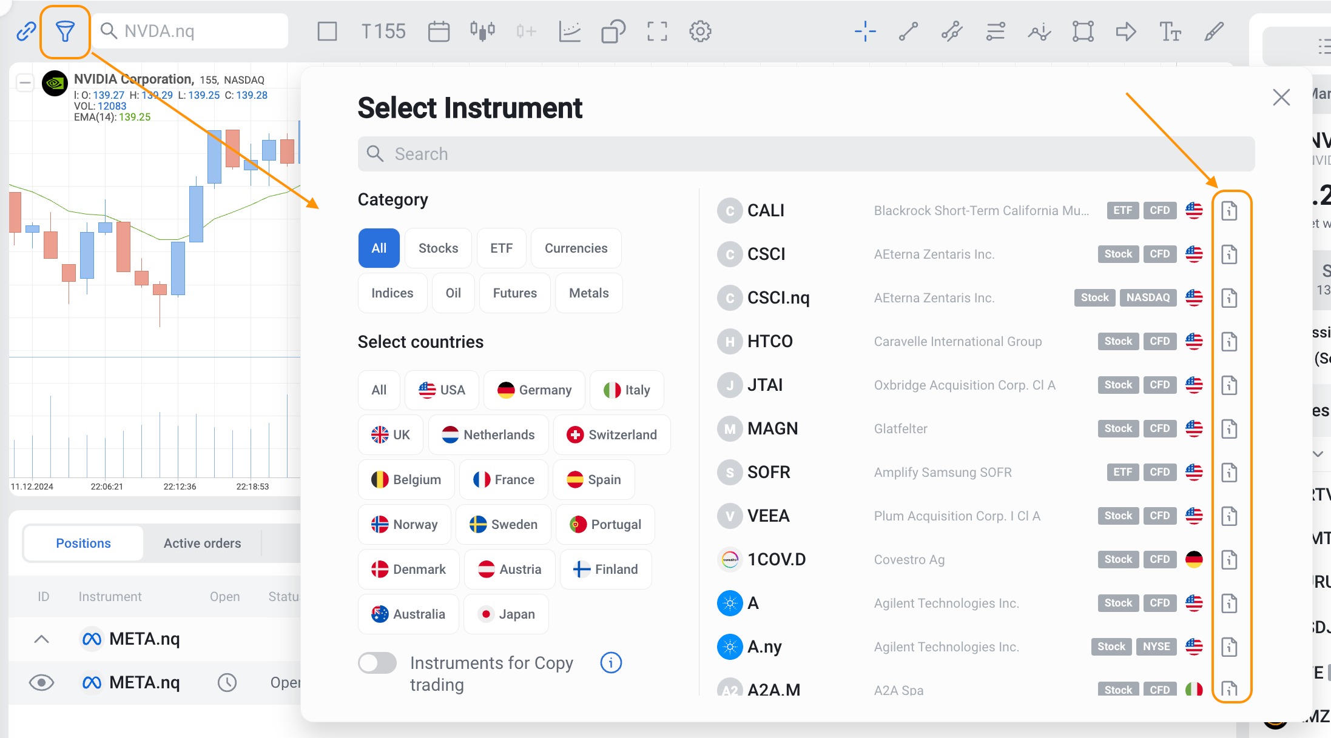Click the Select Instrument search field
This screenshot has width=1331, height=738.
pos(806,154)
